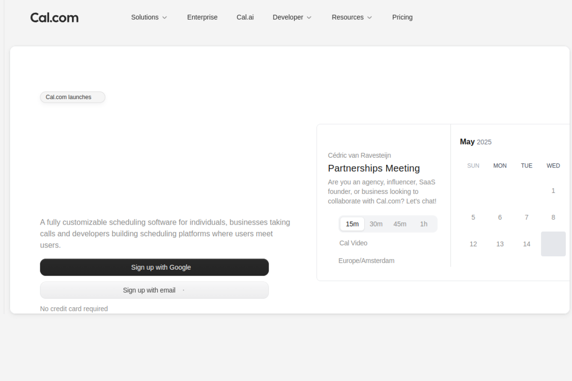572x381 pixels.
Task: Go to the Enterprise page
Action: pyautogui.click(x=202, y=17)
